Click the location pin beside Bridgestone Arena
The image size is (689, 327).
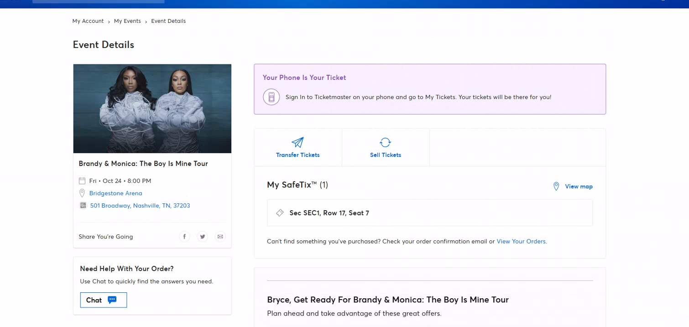[82, 193]
